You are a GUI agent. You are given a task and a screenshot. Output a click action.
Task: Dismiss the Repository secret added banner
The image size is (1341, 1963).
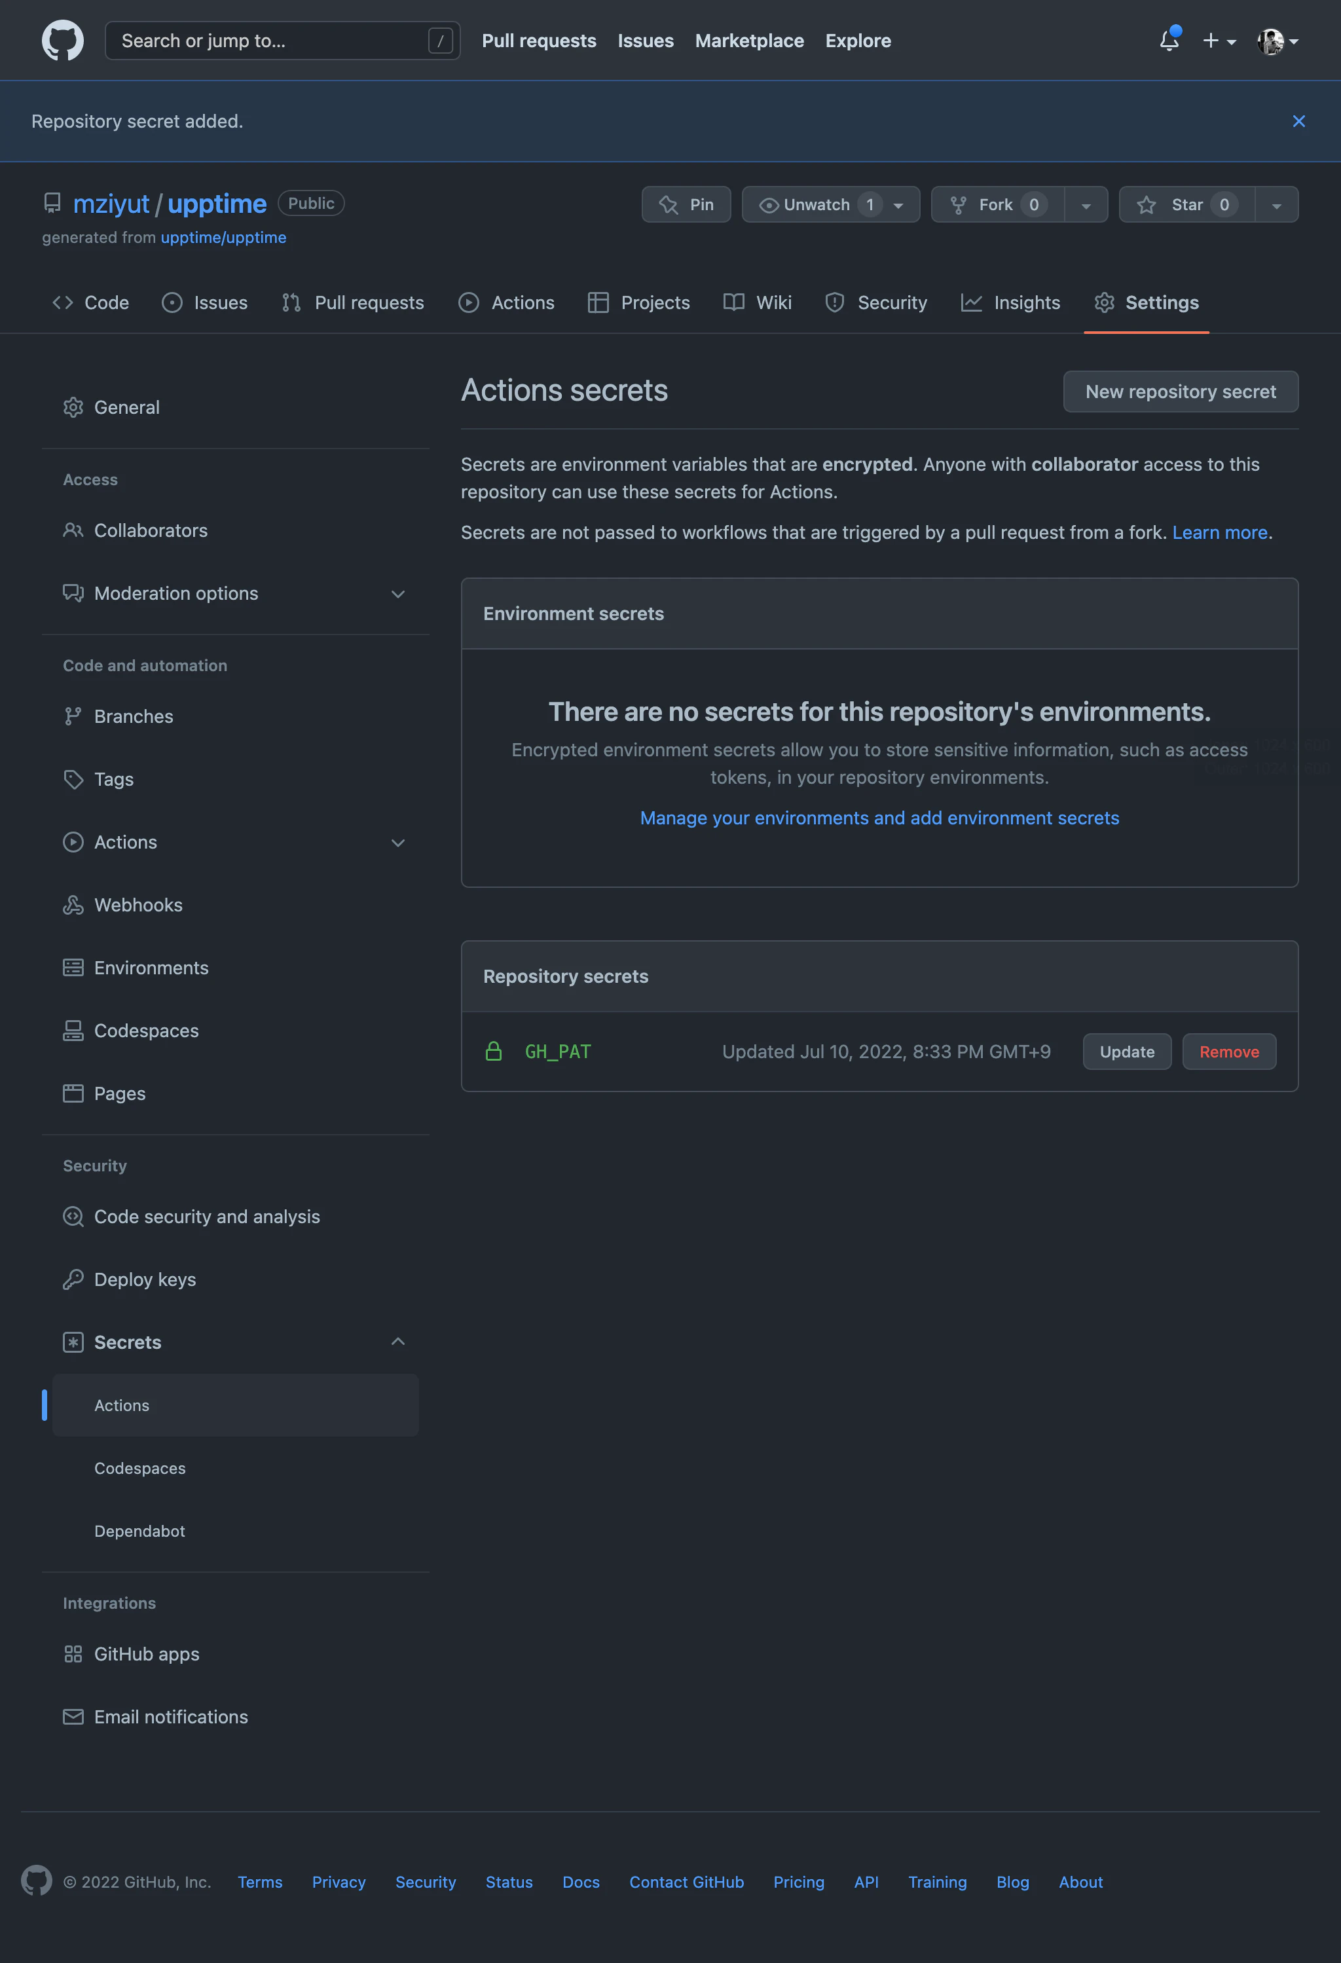pyautogui.click(x=1298, y=122)
